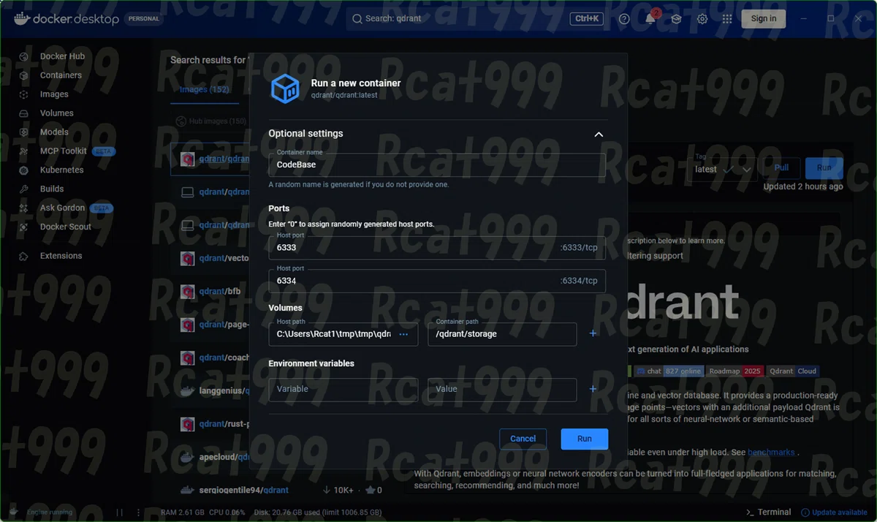Open the benchmarks link
The image size is (877, 522).
[x=771, y=453]
